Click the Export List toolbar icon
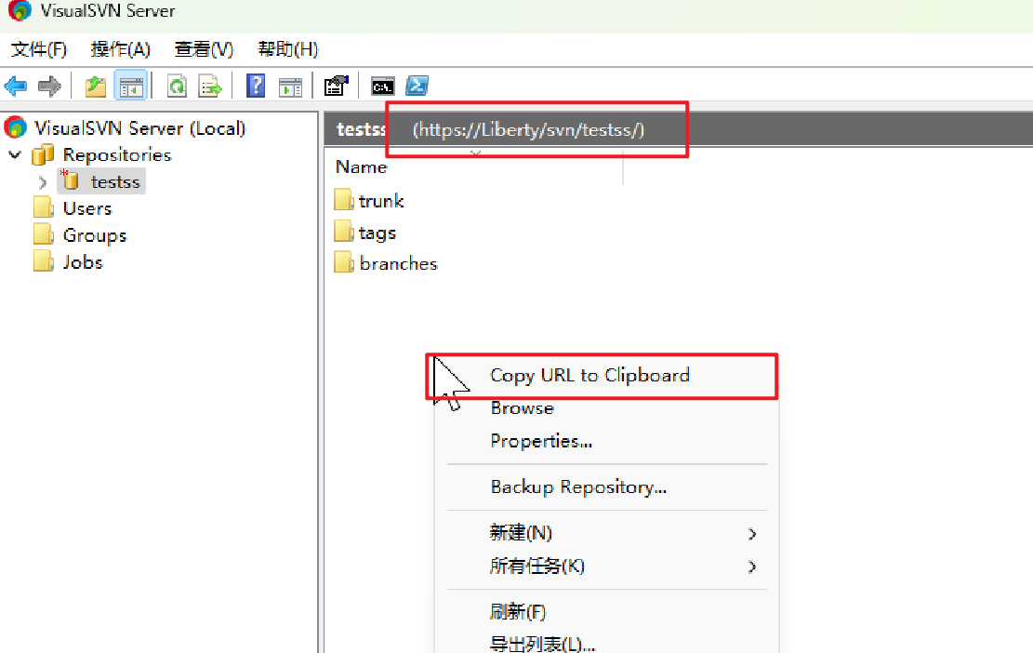 point(210,87)
